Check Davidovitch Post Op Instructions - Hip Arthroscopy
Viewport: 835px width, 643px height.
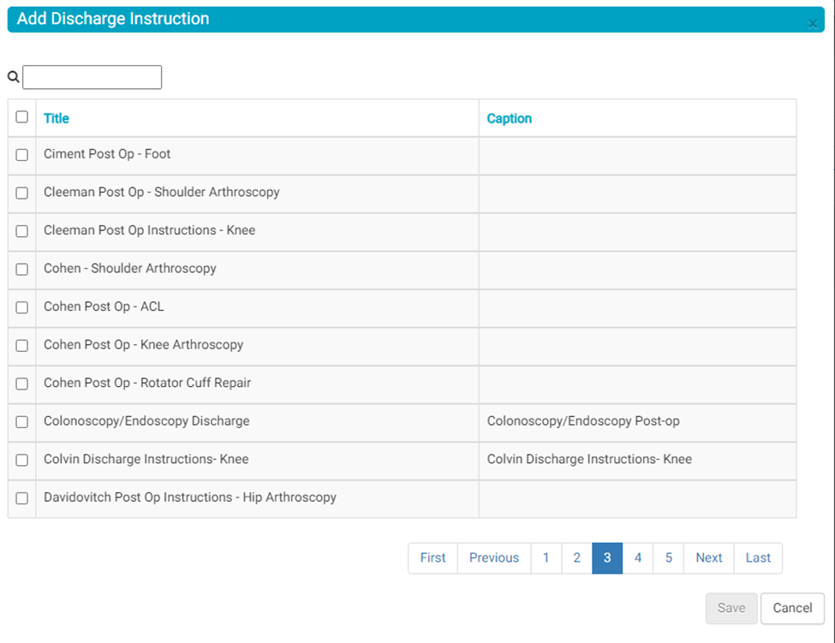(22, 498)
